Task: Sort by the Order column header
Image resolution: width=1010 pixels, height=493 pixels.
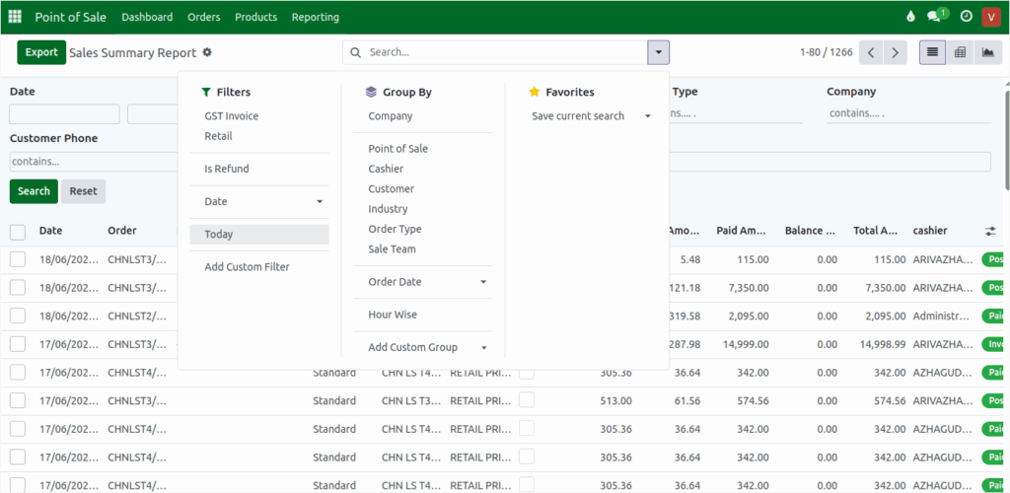Action: [x=121, y=231]
